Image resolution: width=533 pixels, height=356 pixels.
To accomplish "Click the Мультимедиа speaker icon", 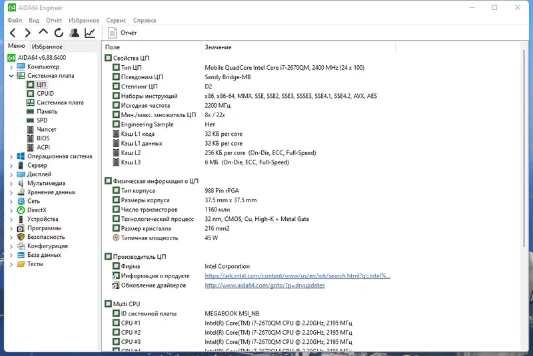I will tap(21, 183).
